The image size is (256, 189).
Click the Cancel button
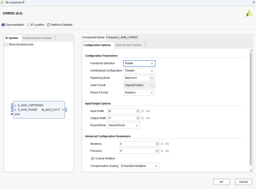(x=243, y=182)
